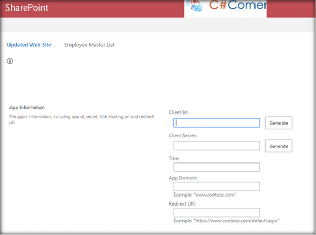Click the app's information description text
316x235 pixels.
tap(81, 119)
